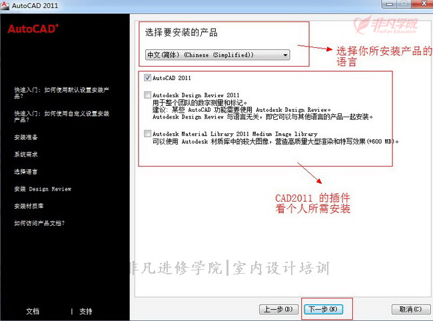Open the 文档 documentation link
This screenshot has height=321, width=433.
pos(33,311)
